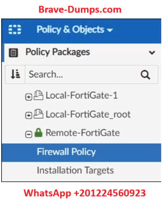Expand the Local-FortiGate_root tree node
This screenshot has height=201, width=162.
(x=28, y=115)
